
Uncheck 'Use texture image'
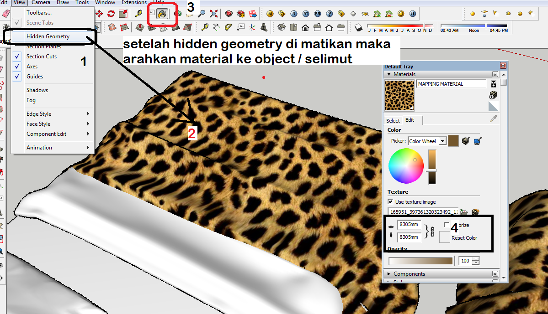click(x=390, y=201)
